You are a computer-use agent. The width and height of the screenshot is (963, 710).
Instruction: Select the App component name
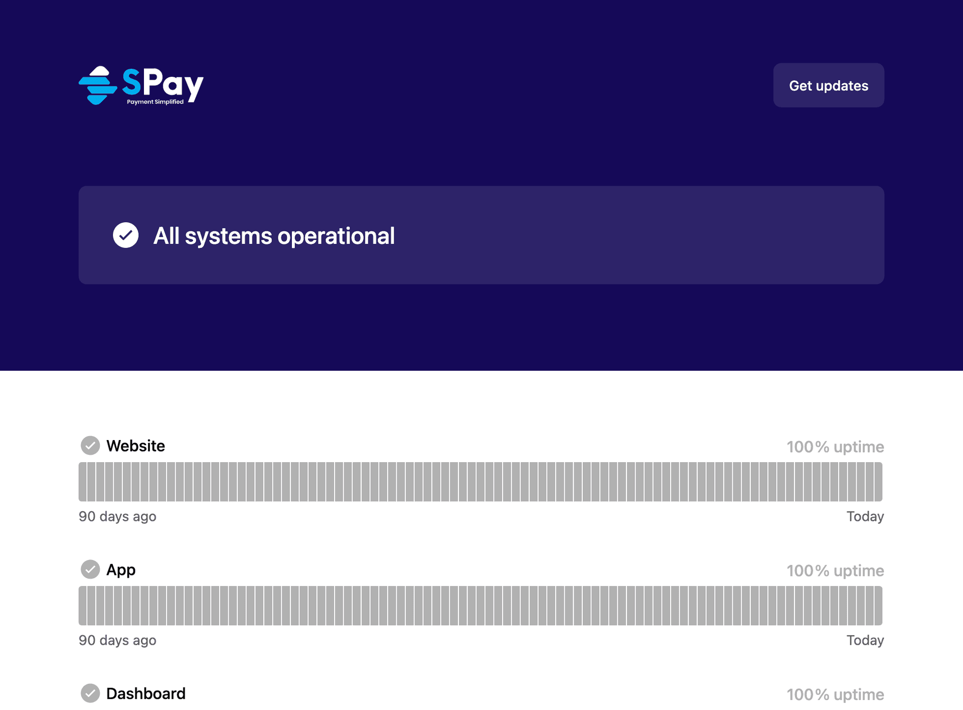pos(121,570)
